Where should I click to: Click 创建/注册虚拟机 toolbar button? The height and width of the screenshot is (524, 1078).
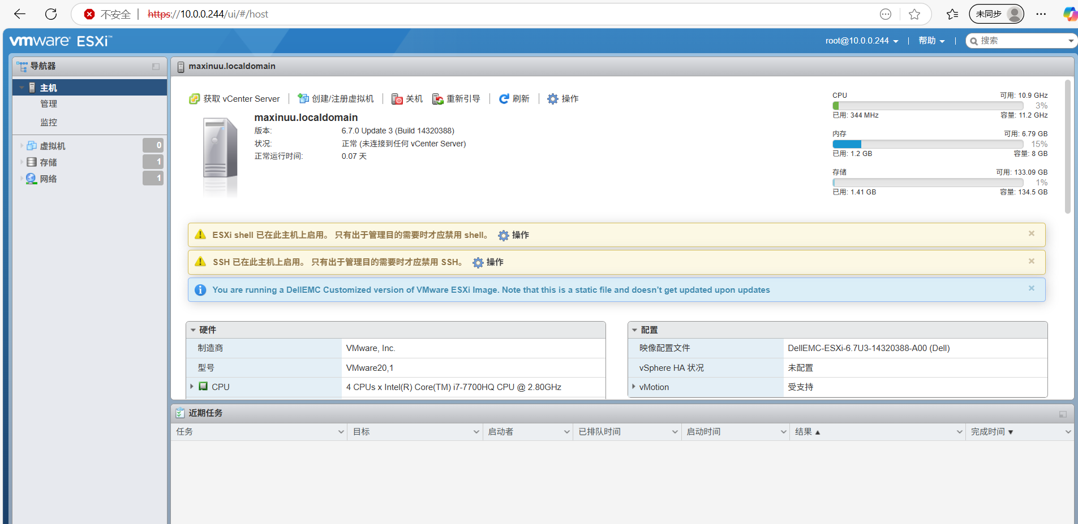[336, 99]
